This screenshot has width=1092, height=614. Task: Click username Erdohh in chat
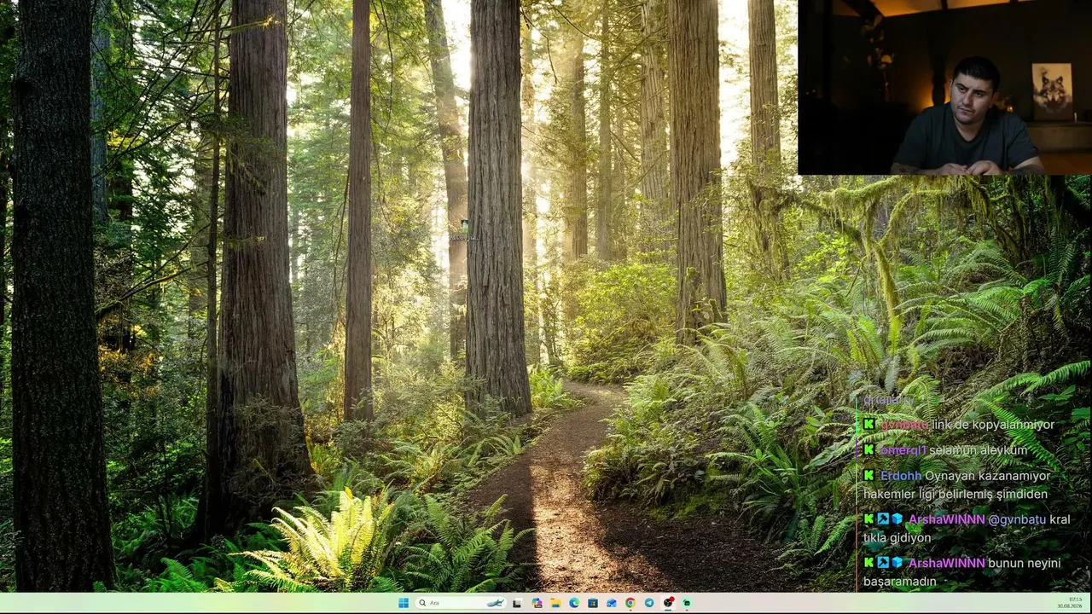tap(901, 476)
